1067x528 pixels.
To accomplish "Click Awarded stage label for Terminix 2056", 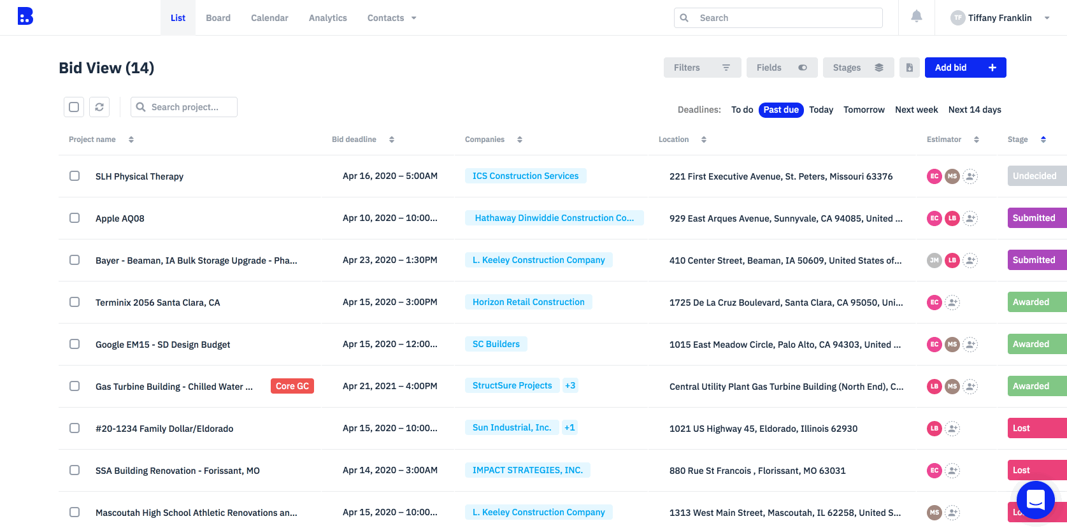I will coord(1037,302).
